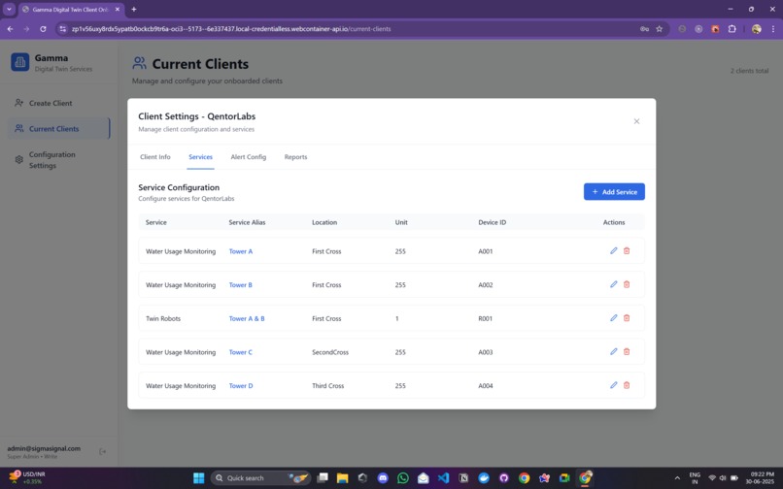
Task: Delete the Tower A service row
Action: pos(627,250)
